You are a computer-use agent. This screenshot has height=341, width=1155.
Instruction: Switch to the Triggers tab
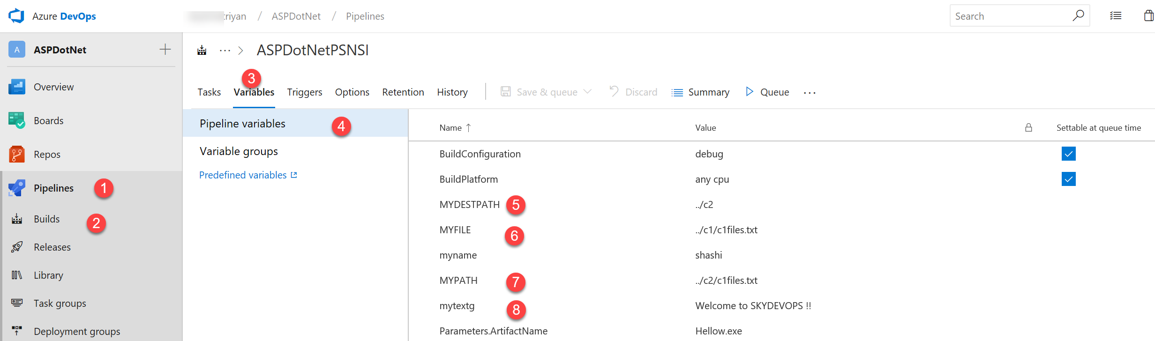(305, 92)
